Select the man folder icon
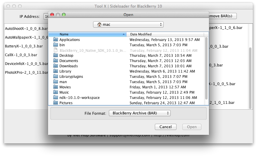This screenshot has height=158, width=257. point(56,82)
